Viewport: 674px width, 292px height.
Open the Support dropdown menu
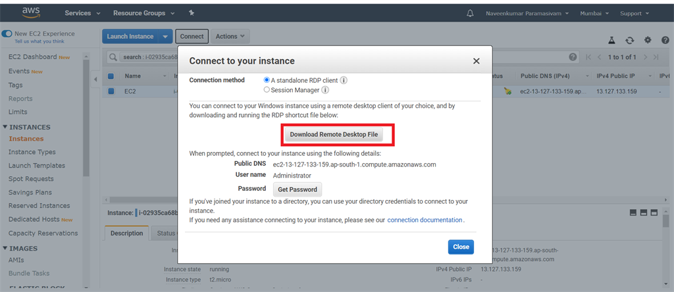click(x=635, y=13)
